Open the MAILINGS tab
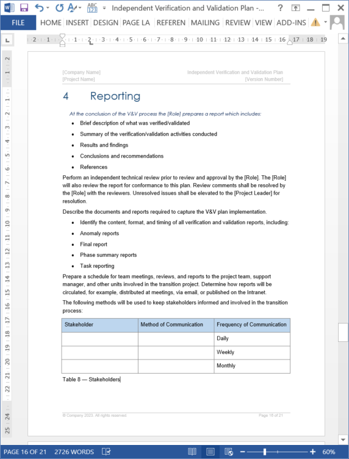The image size is (349, 459). (205, 23)
